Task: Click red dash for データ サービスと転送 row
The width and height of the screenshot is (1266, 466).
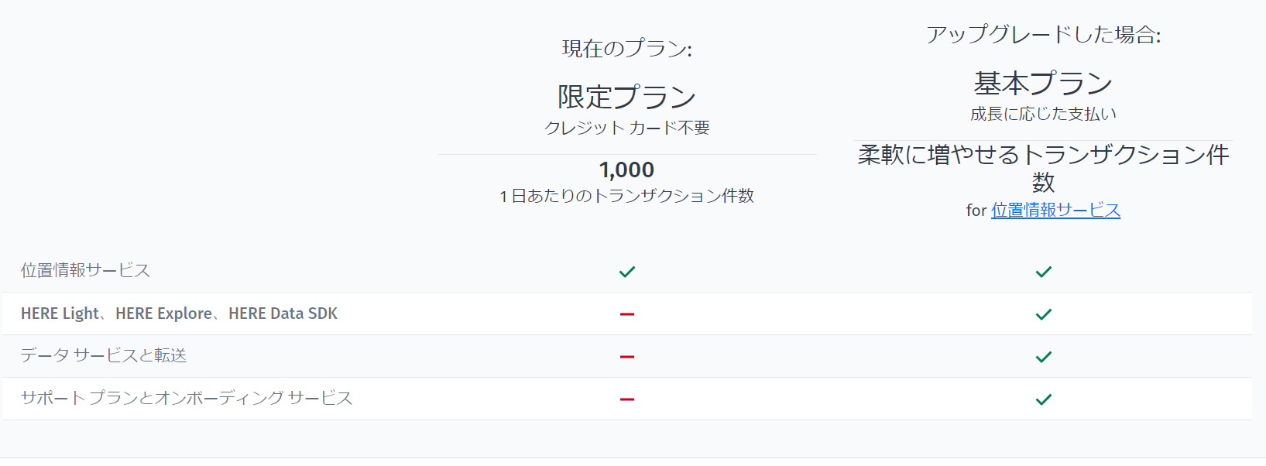Action: pyautogui.click(x=627, y=357)
